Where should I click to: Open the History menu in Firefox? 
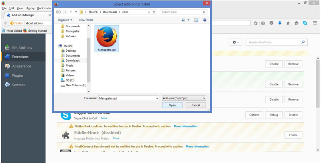30,8
